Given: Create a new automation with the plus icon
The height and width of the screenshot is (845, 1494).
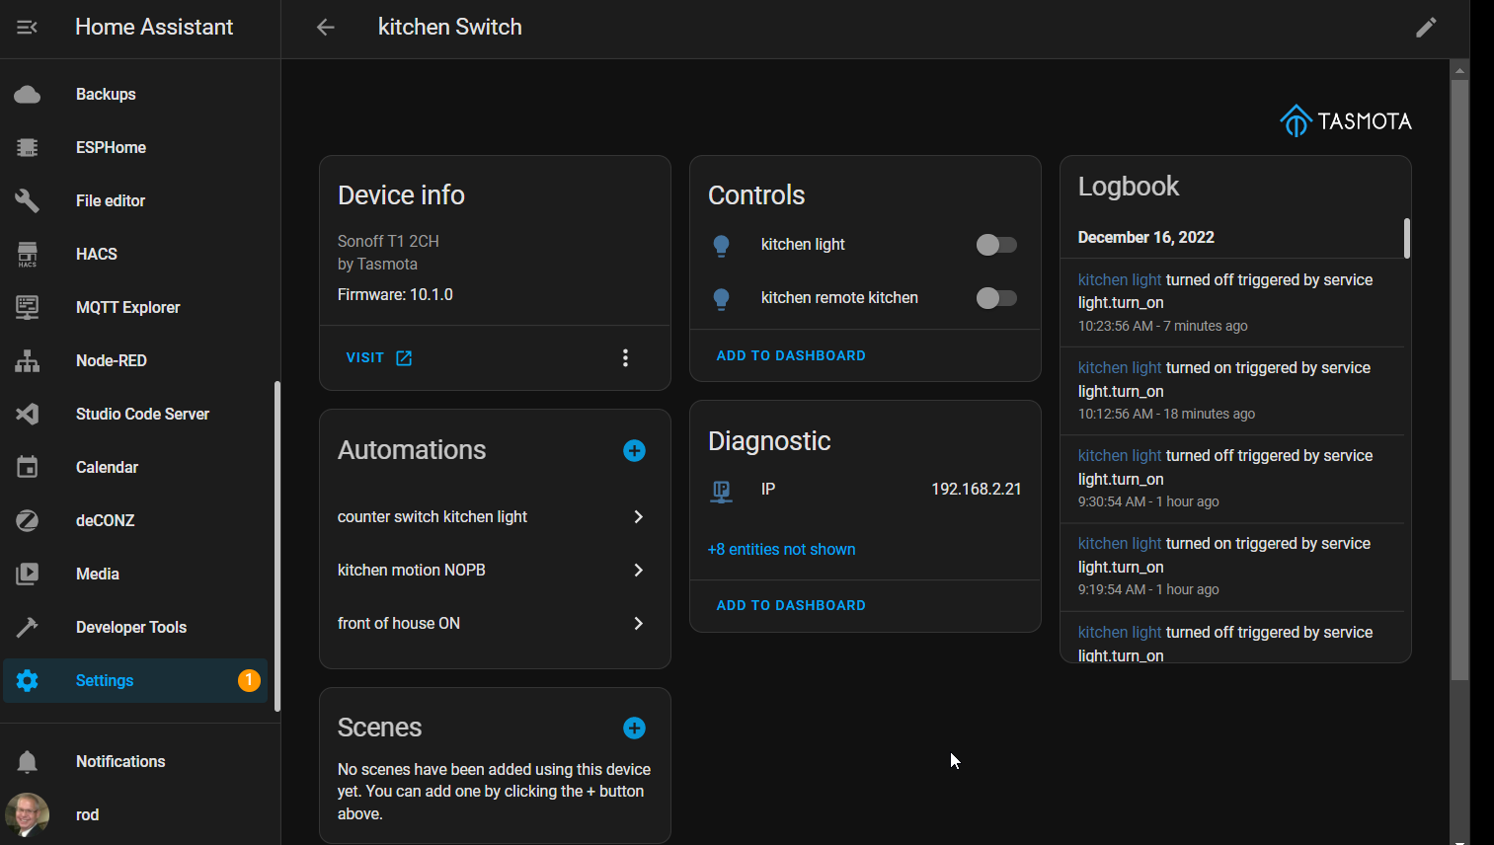Looking at the screenshot, I should (633, 450).
